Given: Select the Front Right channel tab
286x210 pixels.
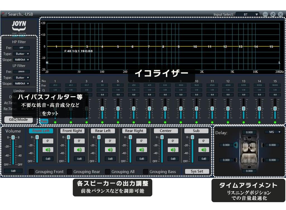Looking at the screenshot, I should [72, 131].
